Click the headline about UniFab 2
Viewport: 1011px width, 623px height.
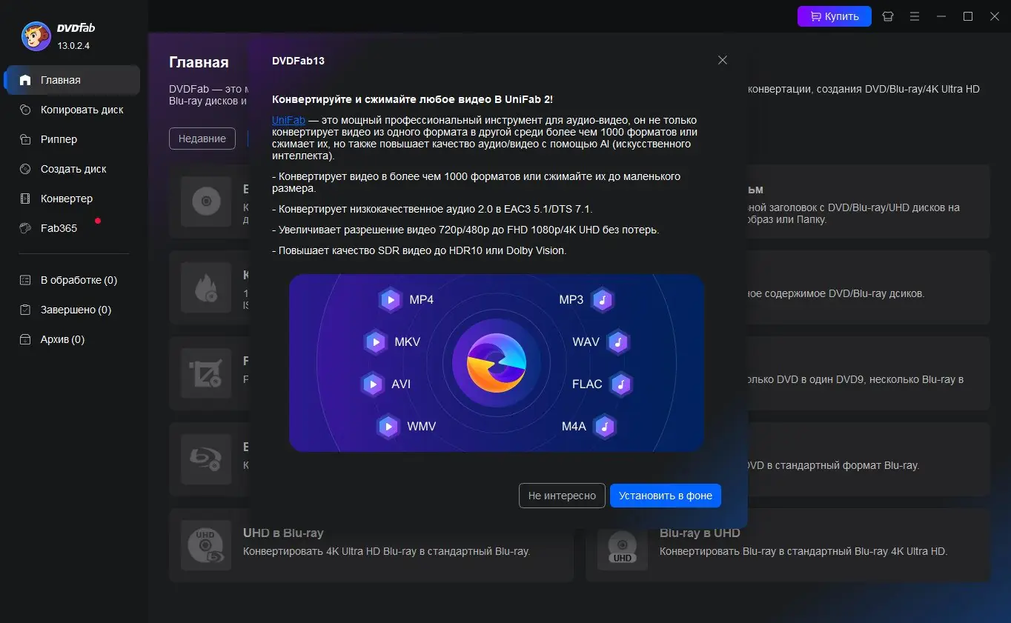[412, 99]
